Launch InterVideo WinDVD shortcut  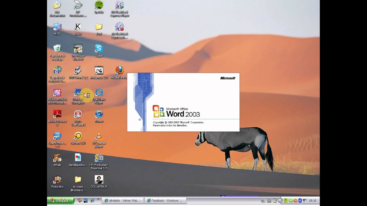(78, 52)
